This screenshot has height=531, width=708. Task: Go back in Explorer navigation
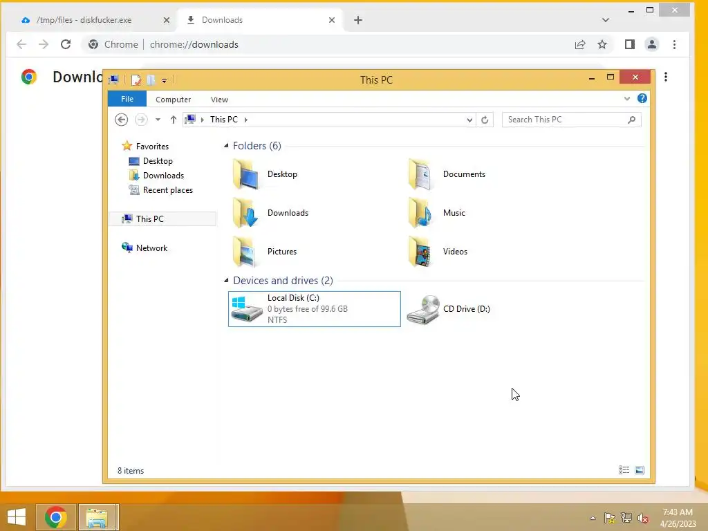(x=121, y=120)
